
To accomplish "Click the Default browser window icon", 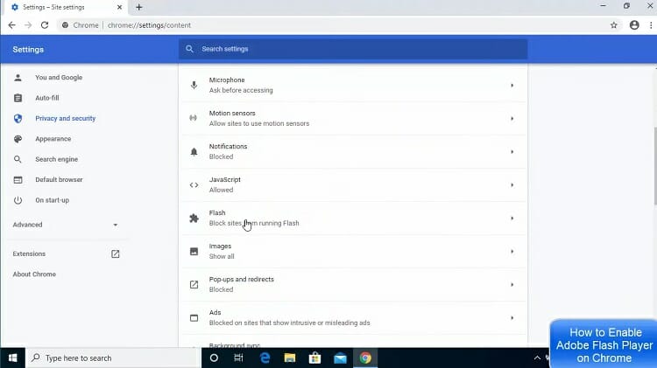I will click(x=18, y=180).
